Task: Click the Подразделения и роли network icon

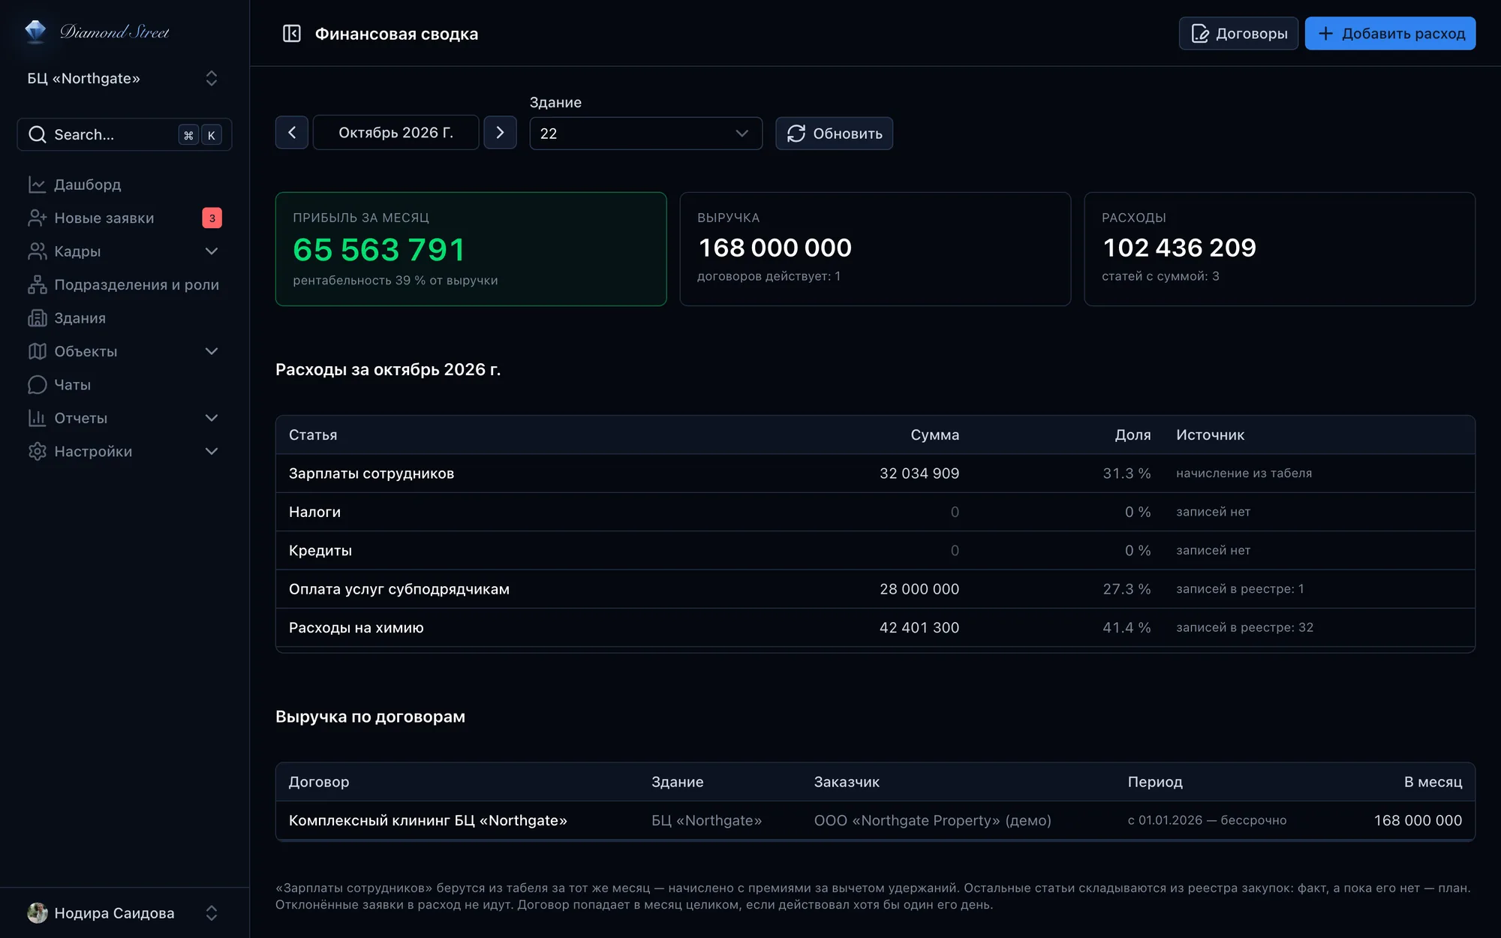Action: click(37, 284)
